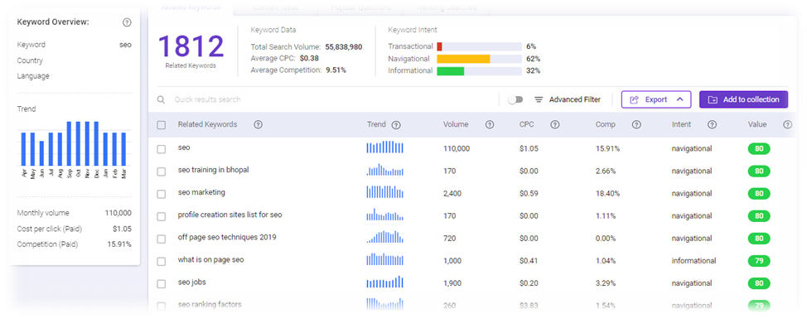Click trend sparkline for 'seo marketing' row
The width and height of the screenshot is (807, 319).
point(385,192)
